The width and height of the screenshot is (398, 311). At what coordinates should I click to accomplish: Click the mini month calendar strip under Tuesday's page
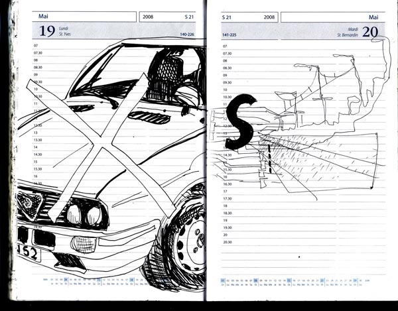(295, 282)
